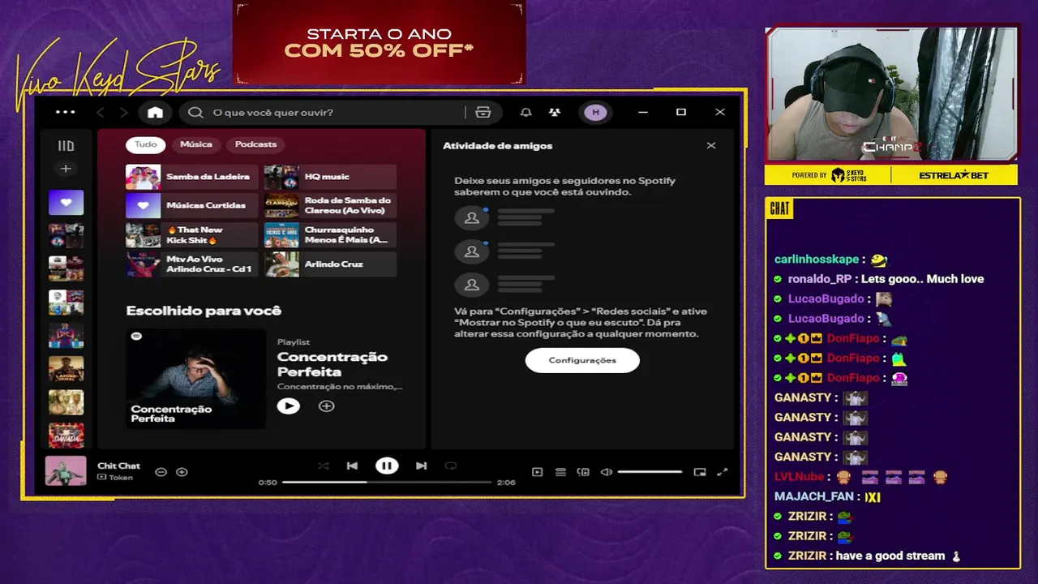Viewport: 1038px width, 584px height.
Task: Add Concentração Perfeita to library
Action: 326,406
